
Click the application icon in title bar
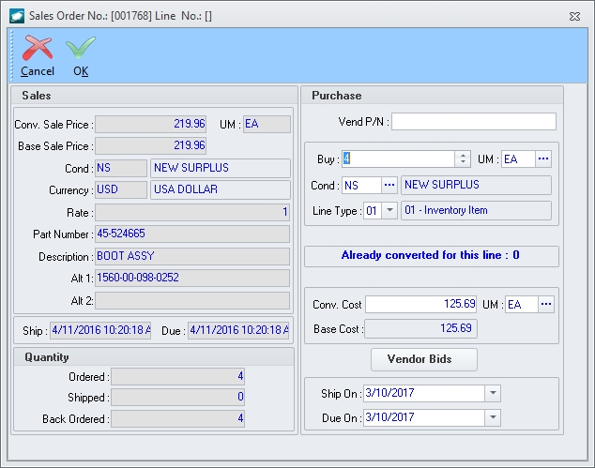[x=17, y=16]
